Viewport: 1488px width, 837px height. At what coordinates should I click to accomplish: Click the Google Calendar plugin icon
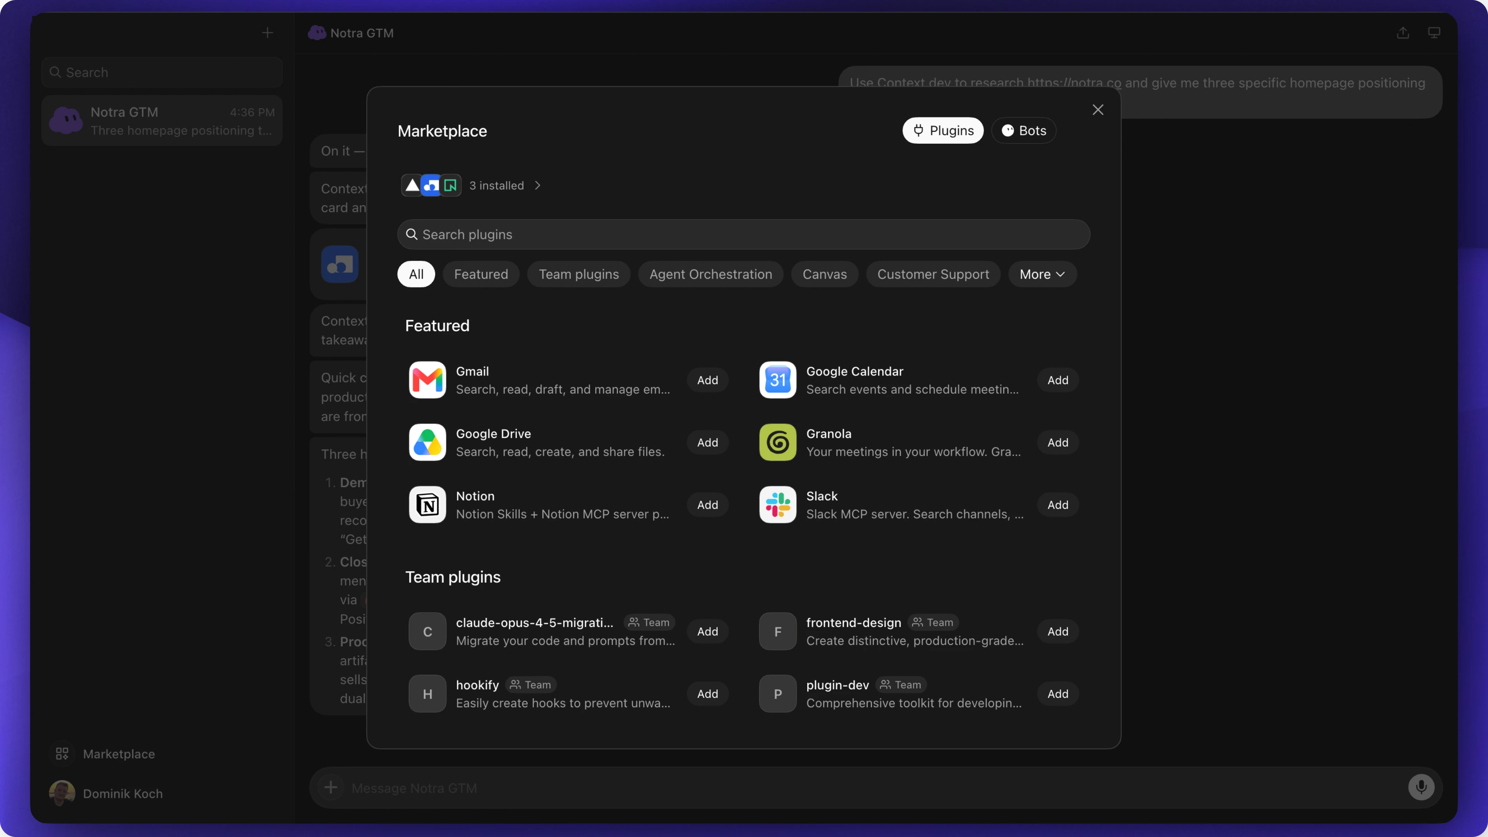777,380
